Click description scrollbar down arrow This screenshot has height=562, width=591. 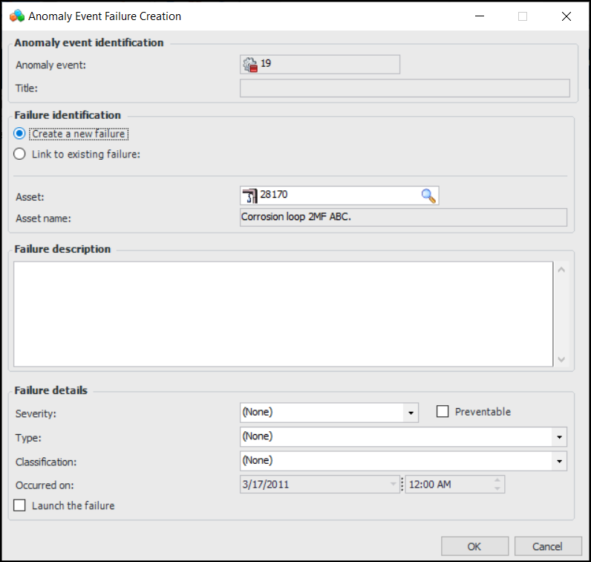[x=561, y=359]
